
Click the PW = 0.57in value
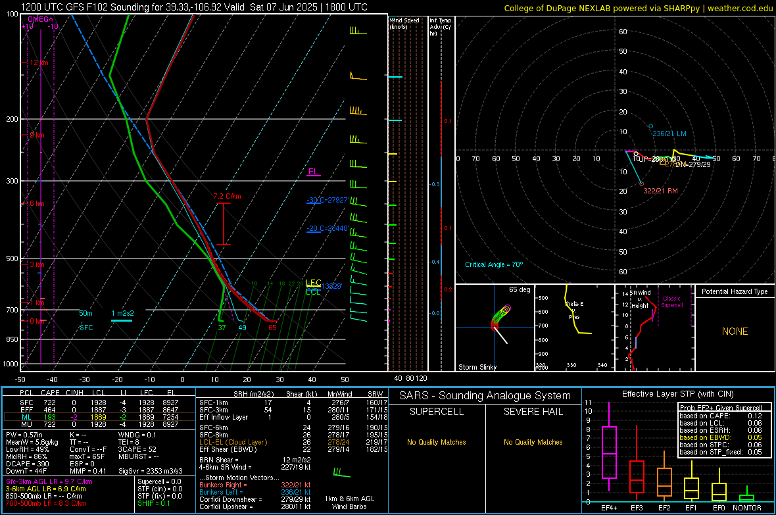tap(24, 435)
